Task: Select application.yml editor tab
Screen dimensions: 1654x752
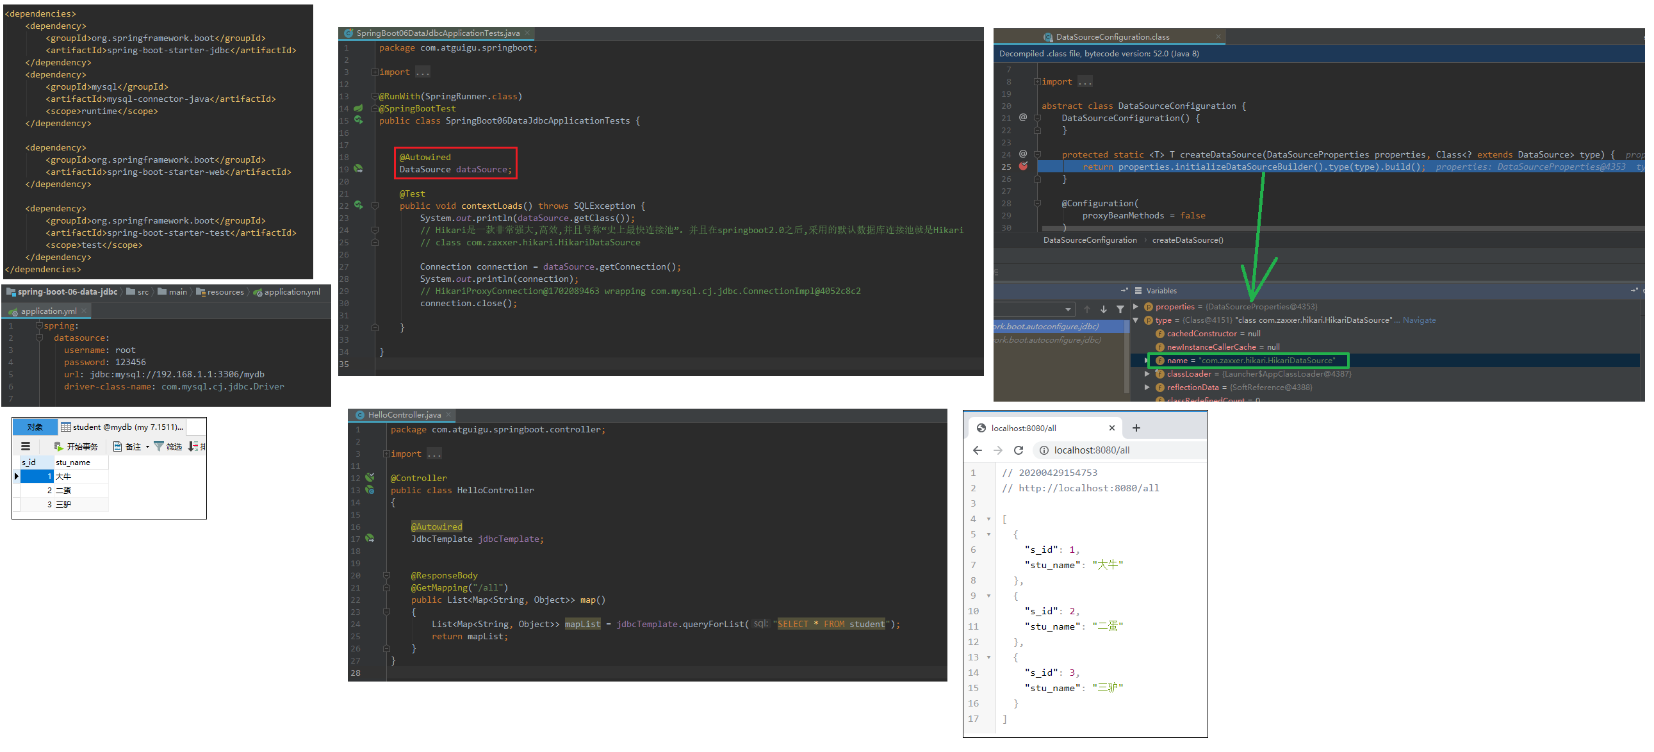Action: pyautogui.click(x=47, y=311)
